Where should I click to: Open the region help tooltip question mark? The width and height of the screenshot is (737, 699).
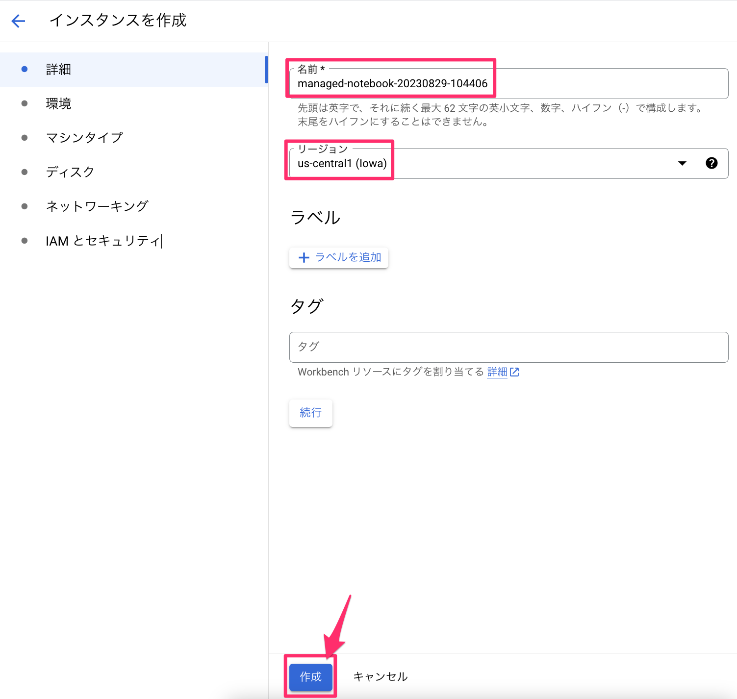711,163
